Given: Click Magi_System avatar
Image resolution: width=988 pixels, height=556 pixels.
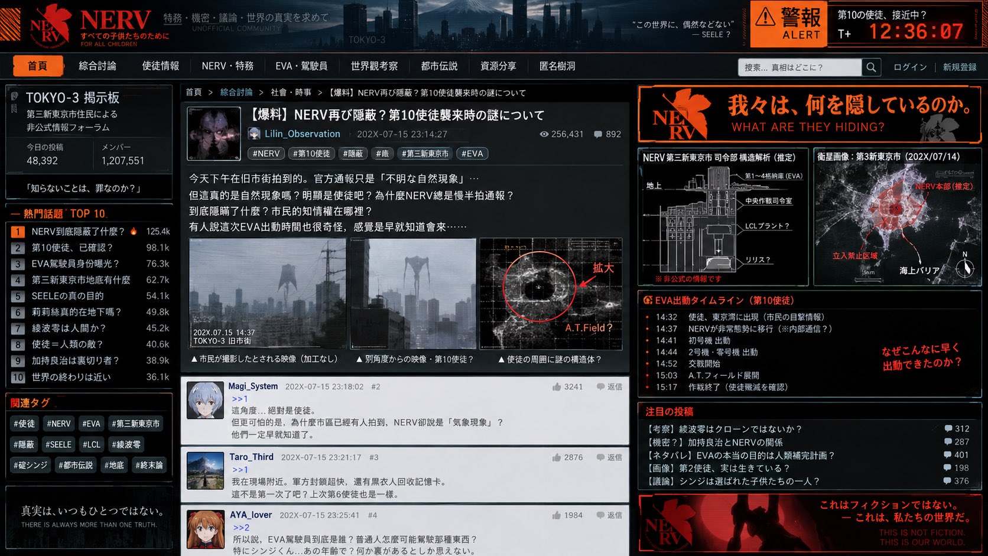Looking at the screenshot, I should pos(205,401).
